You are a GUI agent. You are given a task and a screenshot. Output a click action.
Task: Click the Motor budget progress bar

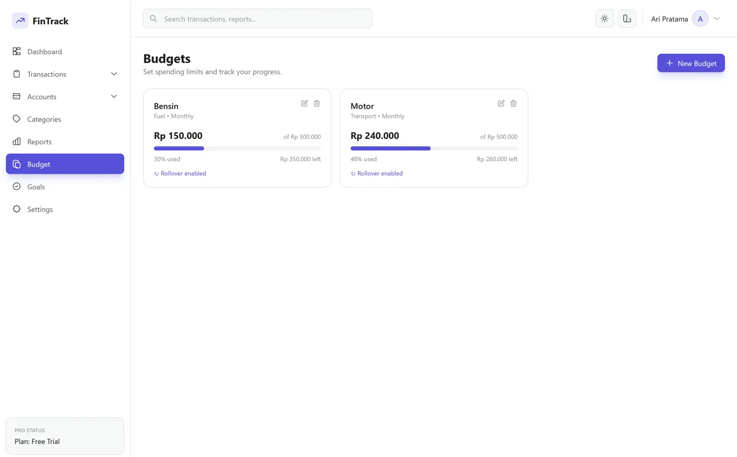(434, 148)
